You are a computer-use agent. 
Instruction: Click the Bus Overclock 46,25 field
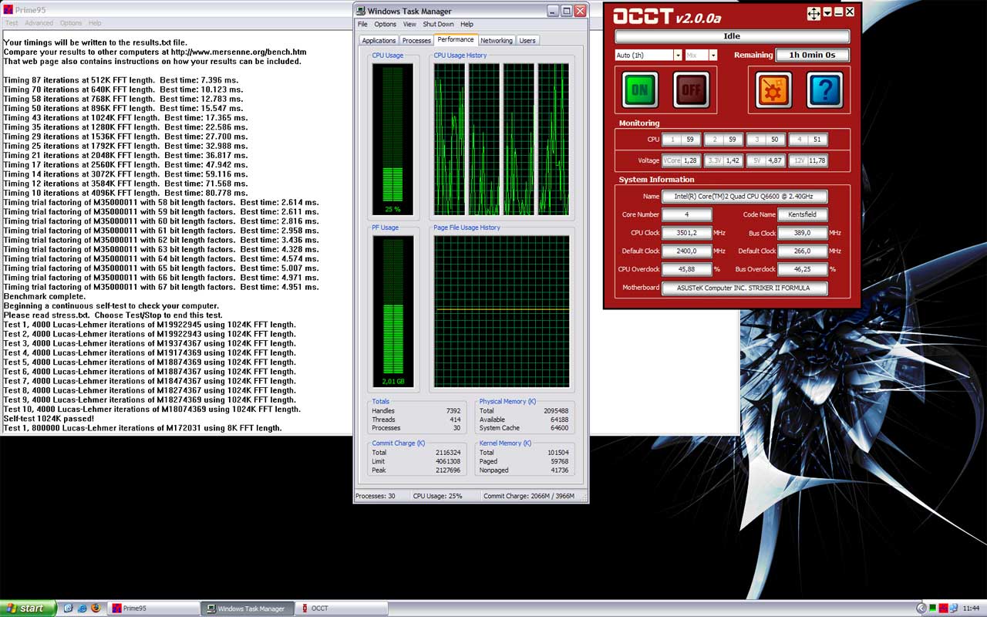coord(803,269)
